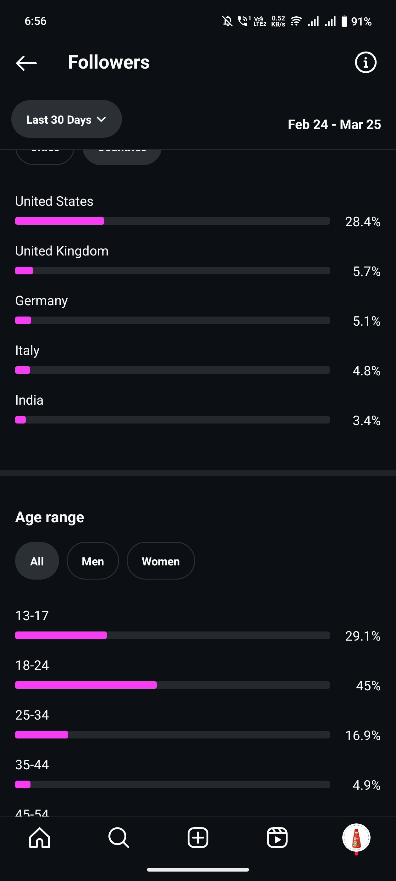Tap the Wi-Fi status icon

pos(295,21)
